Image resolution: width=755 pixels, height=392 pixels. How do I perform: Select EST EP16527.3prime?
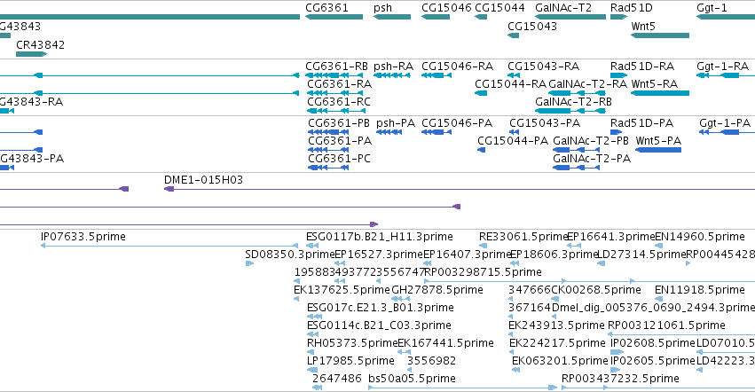tap(340, 263)
